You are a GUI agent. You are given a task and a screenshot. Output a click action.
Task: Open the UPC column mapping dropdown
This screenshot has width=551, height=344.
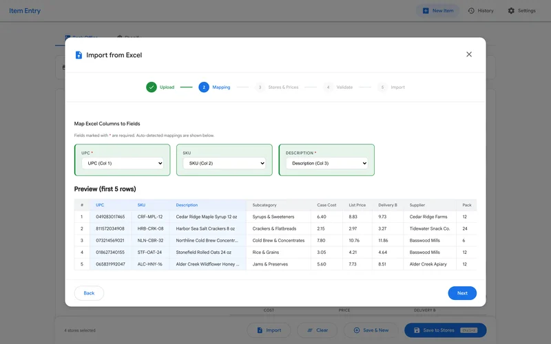tap(123, 163)
